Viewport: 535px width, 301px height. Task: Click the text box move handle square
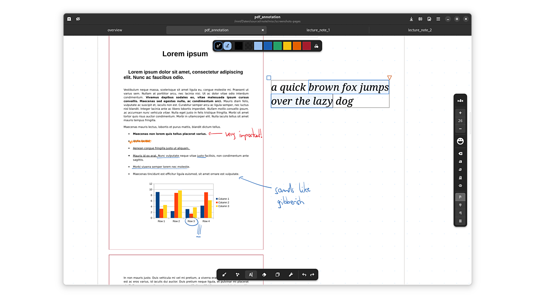tap(269, 78)
